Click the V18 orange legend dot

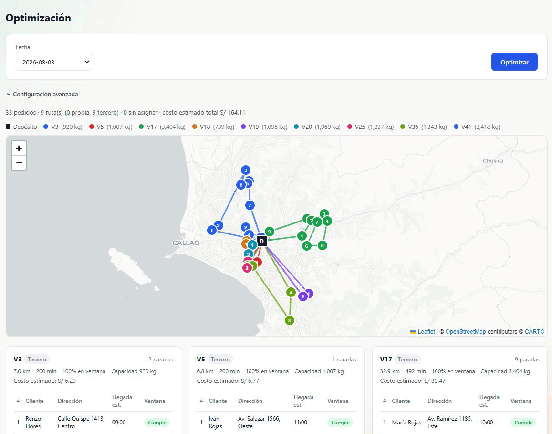(x=194, y=127)
